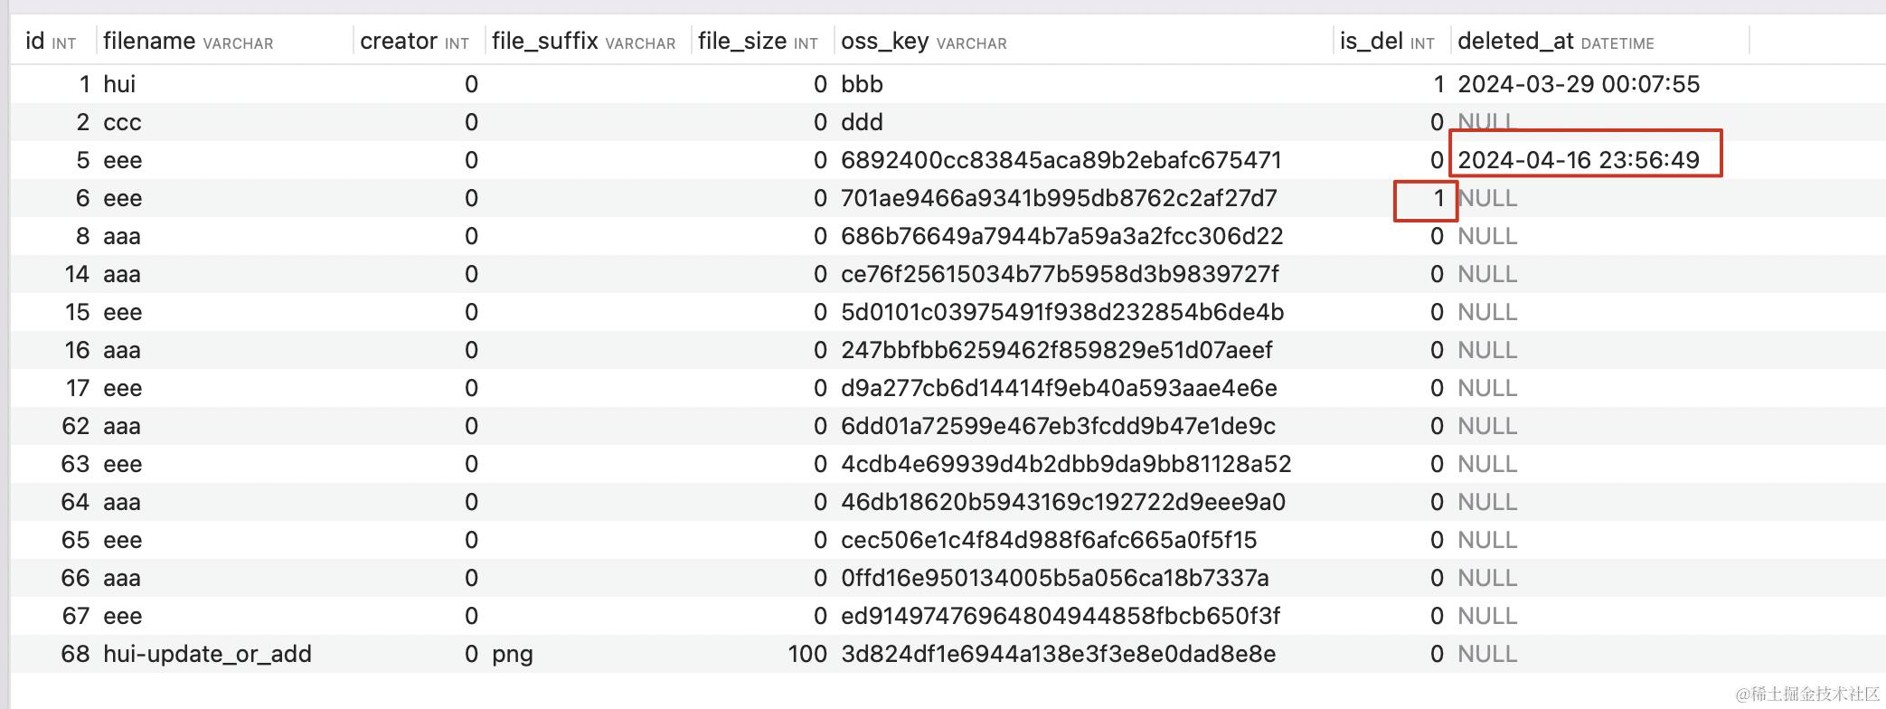1886x709 pixels.
Task: Click the oss_key cell 'bbb'
Action: click(x=862, y=84)
